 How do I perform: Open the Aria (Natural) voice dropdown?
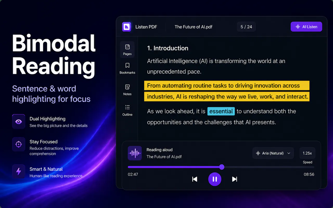tap(273, 153)
